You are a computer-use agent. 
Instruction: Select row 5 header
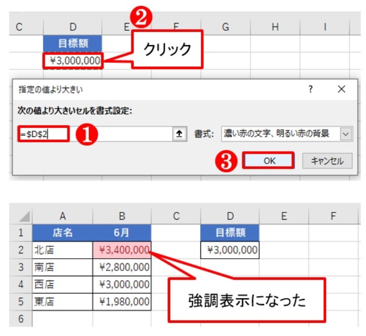click(21, 302)
